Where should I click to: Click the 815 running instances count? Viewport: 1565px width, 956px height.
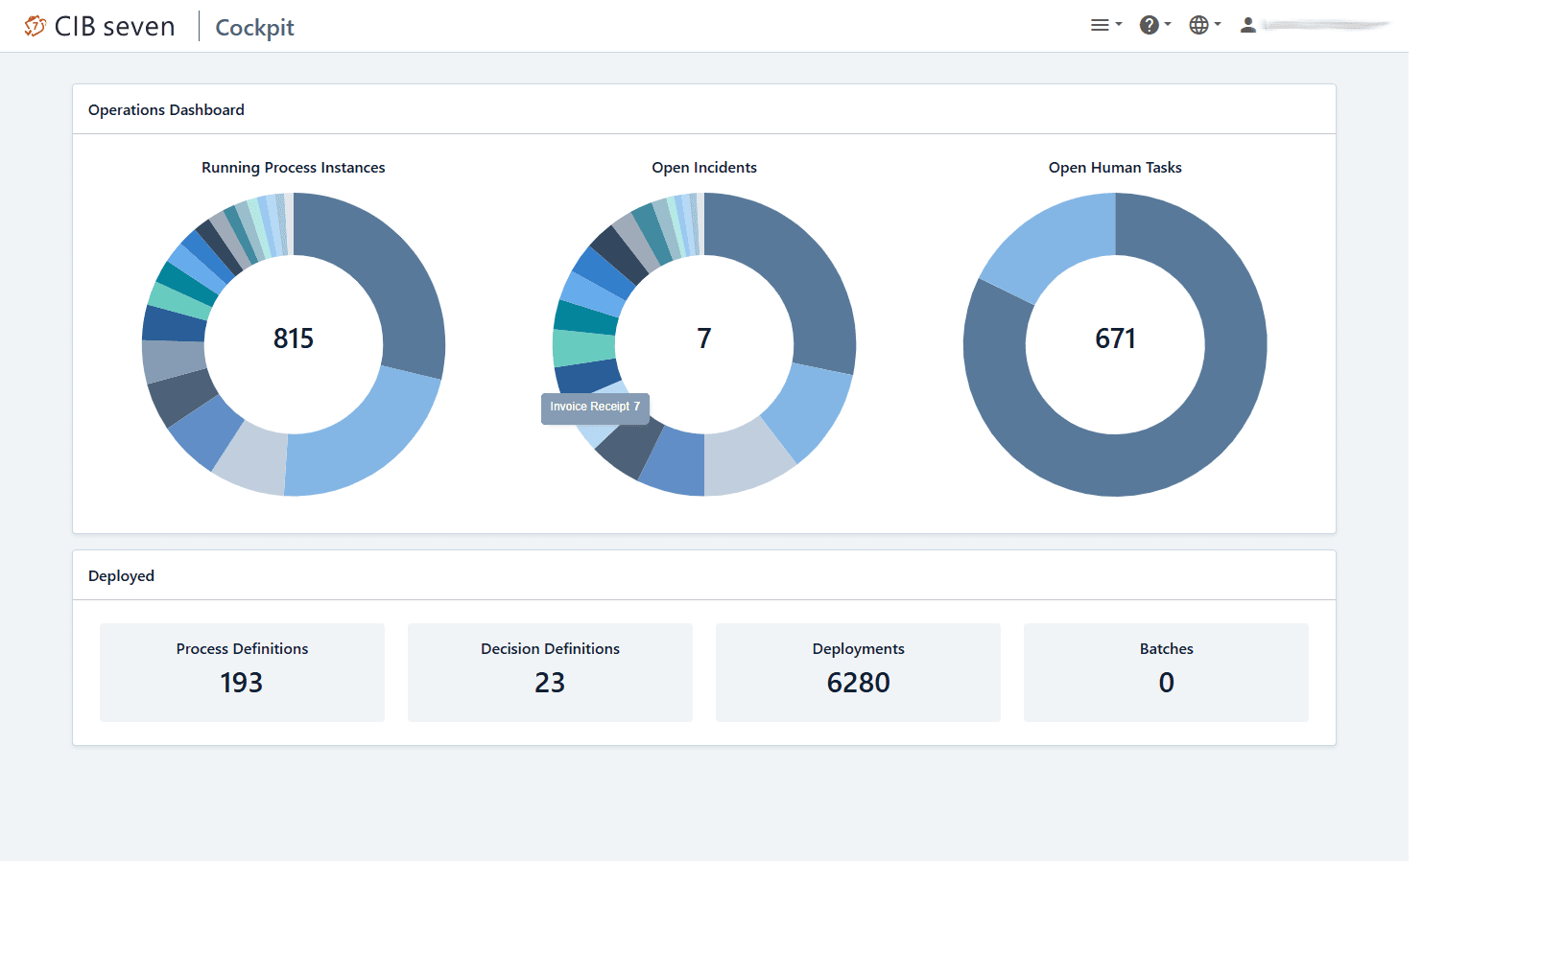pos(294,338)
